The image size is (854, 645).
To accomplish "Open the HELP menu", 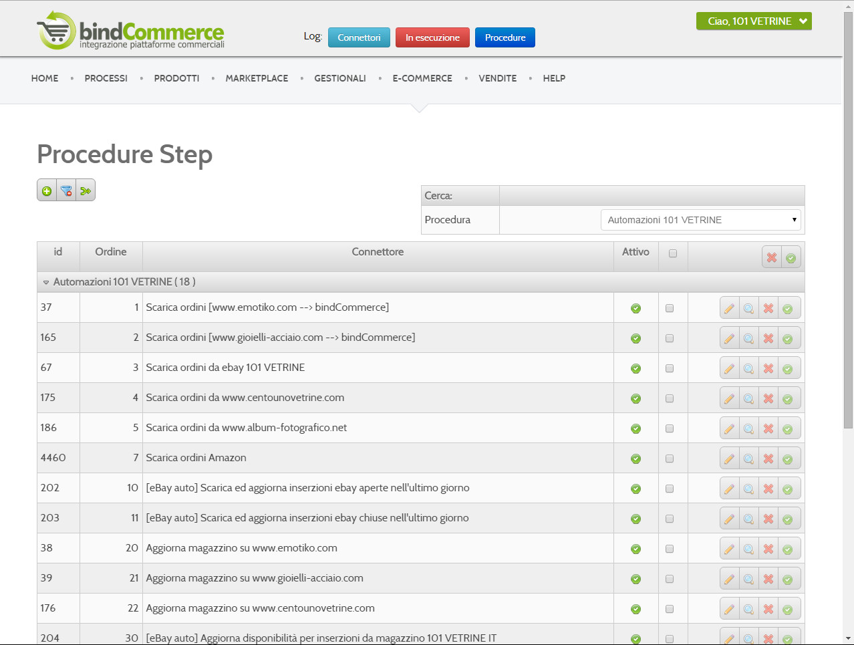I will (554, 78).
